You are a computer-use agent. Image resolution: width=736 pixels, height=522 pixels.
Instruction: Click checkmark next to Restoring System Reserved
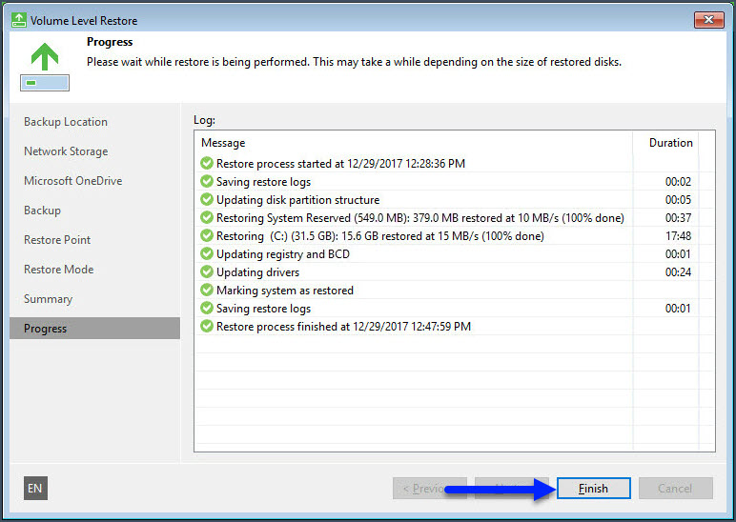207,218
